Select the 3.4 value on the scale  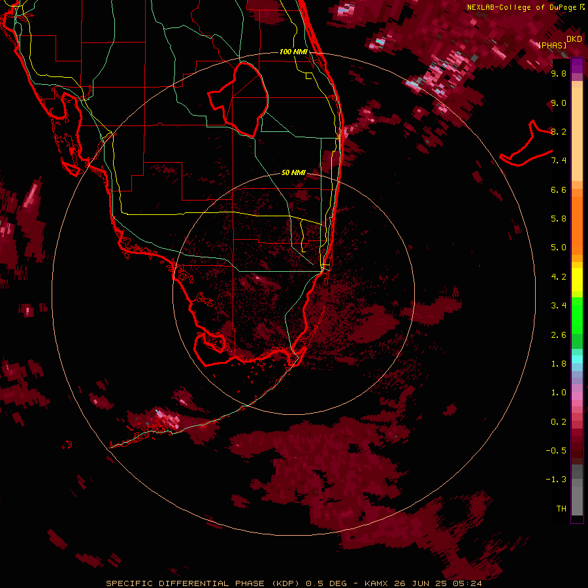pos(559,306)
